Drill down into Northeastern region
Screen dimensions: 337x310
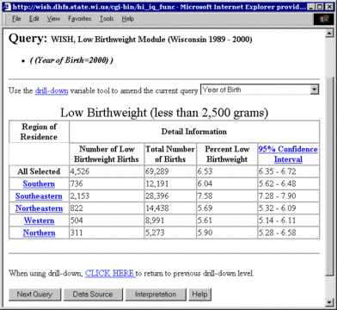point(39,208)
